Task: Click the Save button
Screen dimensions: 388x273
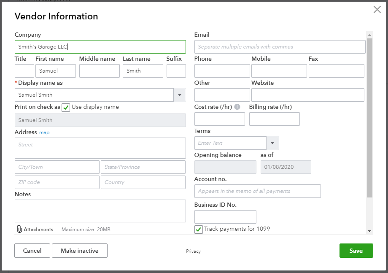Action: pyautogui.click(x=356, y=251)
